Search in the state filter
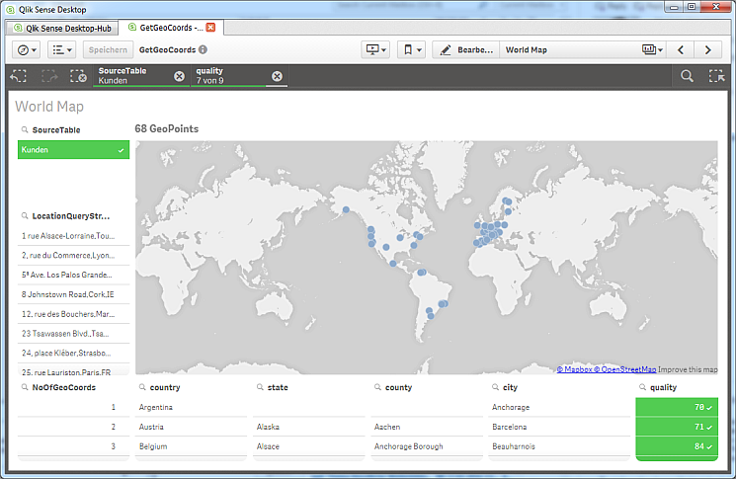 [260, 387]
